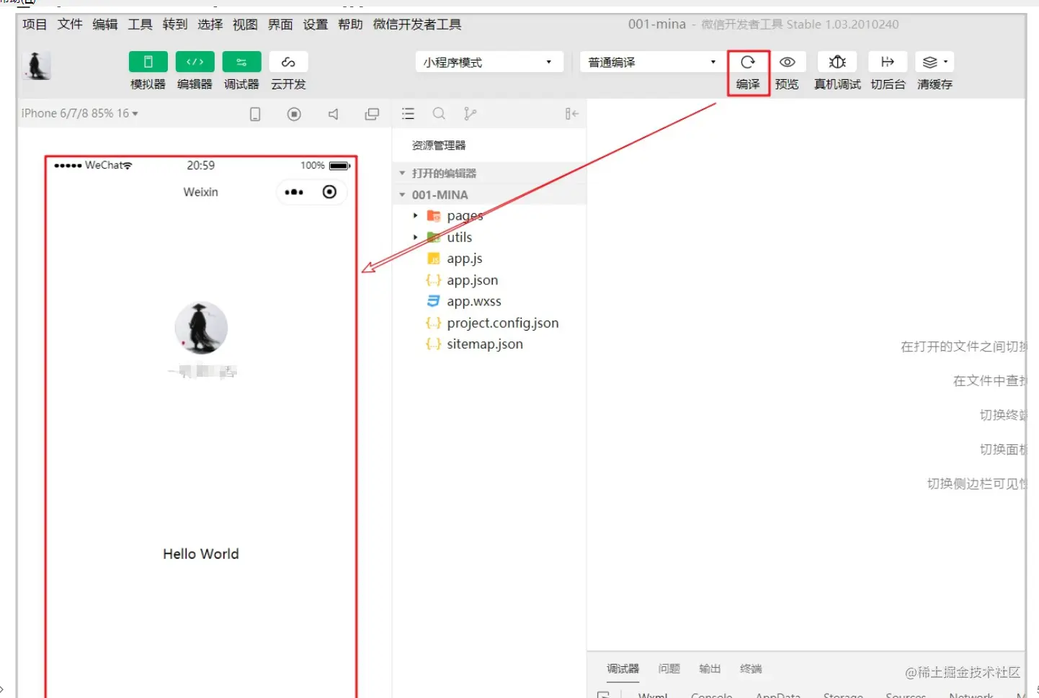Open the 帮助 menu
This screenshot has height=698, width=1039.
pos(350,24)
